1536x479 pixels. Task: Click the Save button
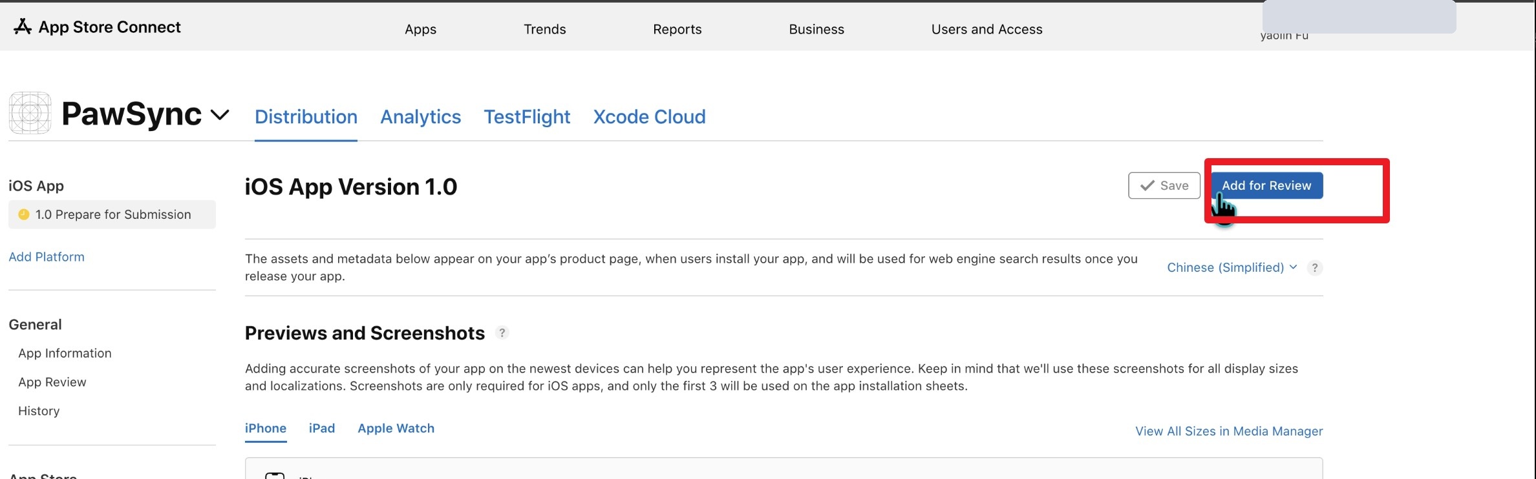click(x=1164, y=186)
